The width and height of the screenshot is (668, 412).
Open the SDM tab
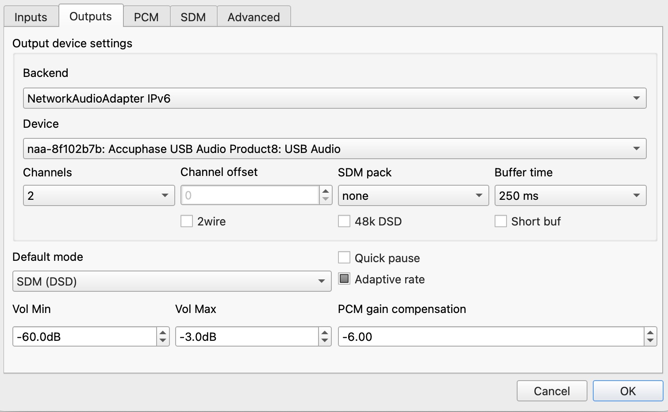click(x=193, y=17)
